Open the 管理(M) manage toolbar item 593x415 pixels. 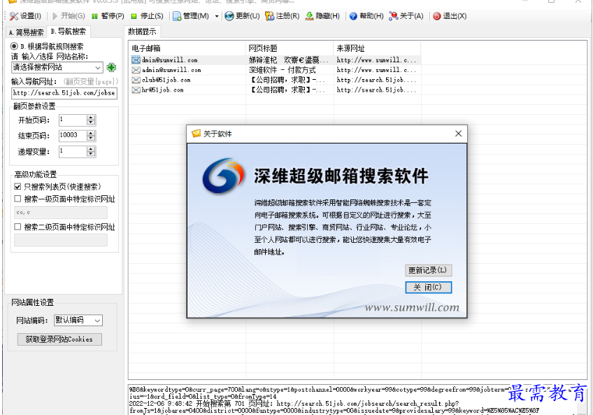[x=191, y=16]
